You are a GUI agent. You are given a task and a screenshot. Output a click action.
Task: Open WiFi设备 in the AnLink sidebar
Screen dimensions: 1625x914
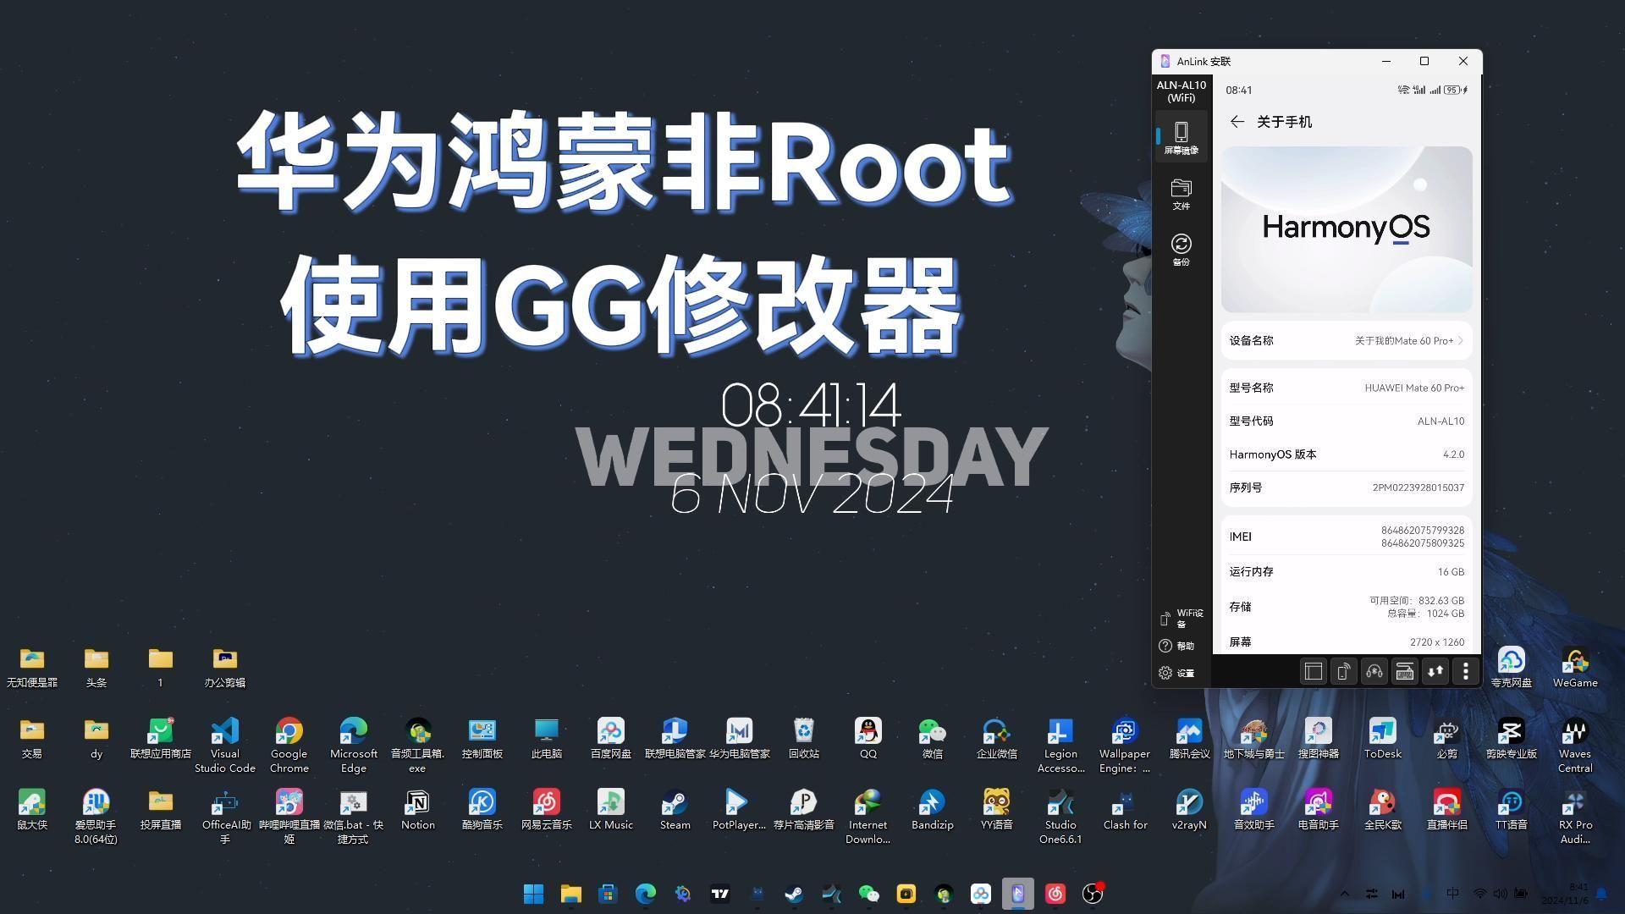(x=1181, y=618)
